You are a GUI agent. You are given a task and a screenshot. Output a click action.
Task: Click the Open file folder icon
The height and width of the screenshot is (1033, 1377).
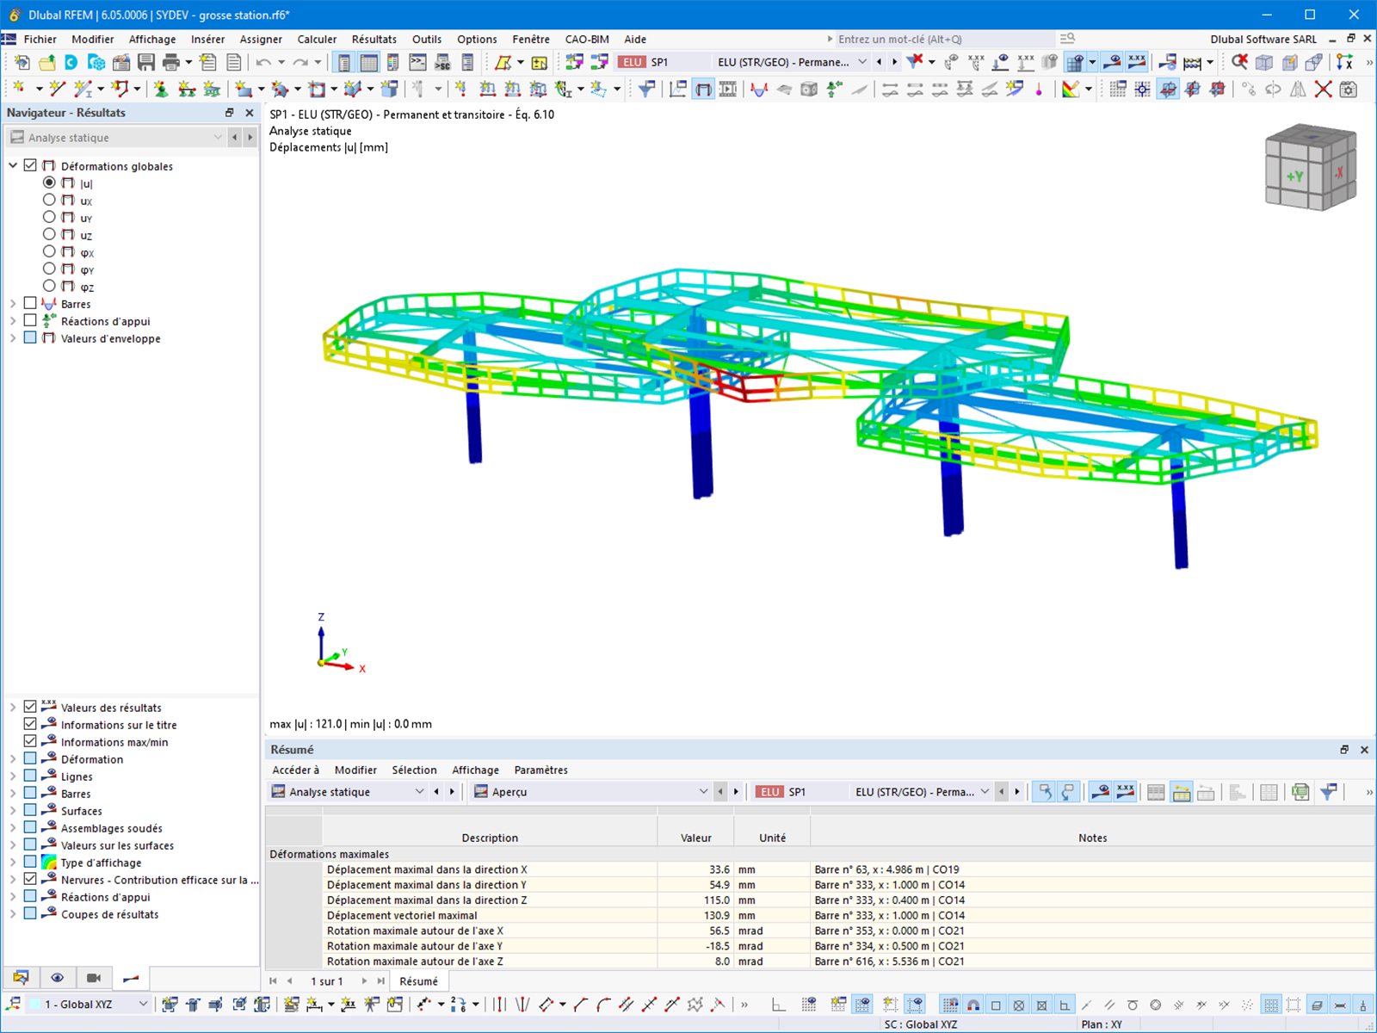(x=47, y=62)
